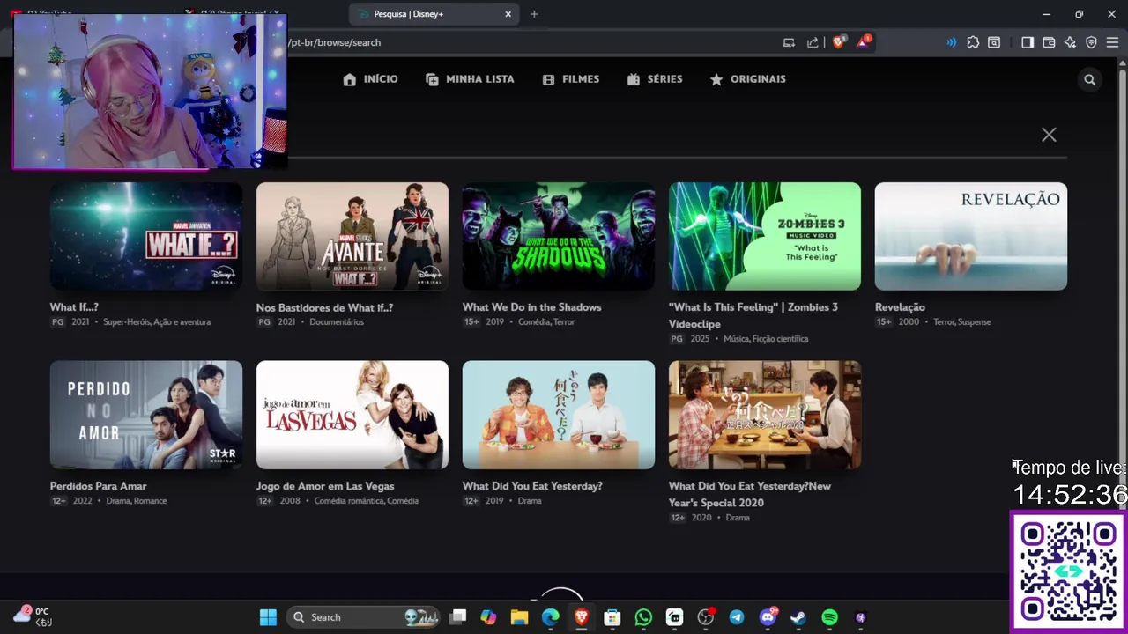Switch to the Pesquisa | Disney+ tab
The height and width of the screenshot is (634, 1128).
coord(434,14)
